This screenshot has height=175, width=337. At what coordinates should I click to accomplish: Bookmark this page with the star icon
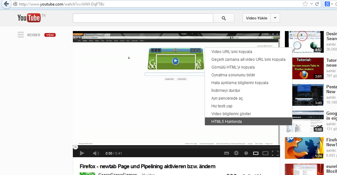pyautogui.click(x=305, y=4)
